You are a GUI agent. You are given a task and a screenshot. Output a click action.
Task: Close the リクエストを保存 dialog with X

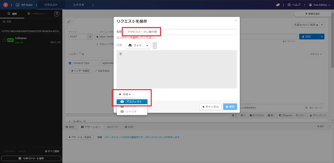[236, 21]
